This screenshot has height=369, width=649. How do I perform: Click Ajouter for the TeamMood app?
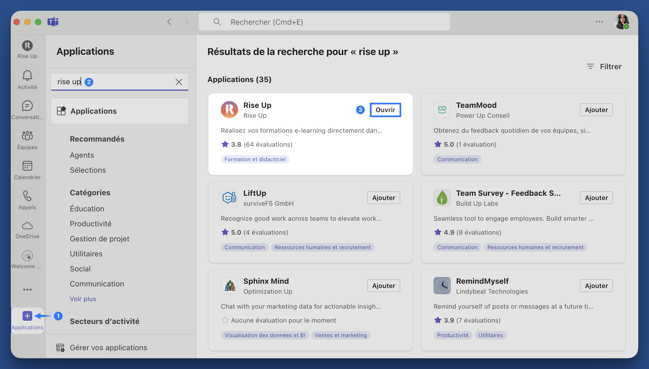[x=596, y=110]
